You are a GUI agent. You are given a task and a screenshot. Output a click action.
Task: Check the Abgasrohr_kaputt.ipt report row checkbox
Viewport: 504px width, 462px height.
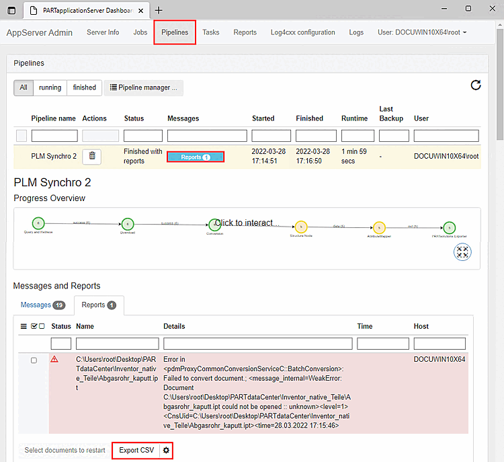pyautogui.click(x=34, y=360)
